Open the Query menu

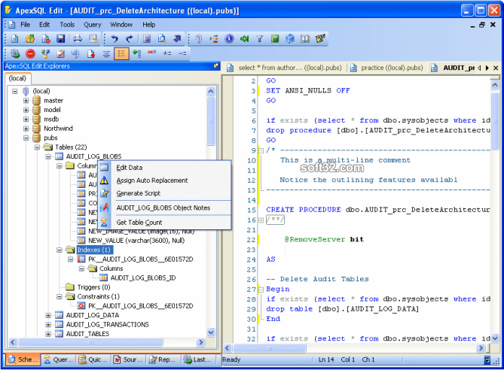click(x=92, y=25)
